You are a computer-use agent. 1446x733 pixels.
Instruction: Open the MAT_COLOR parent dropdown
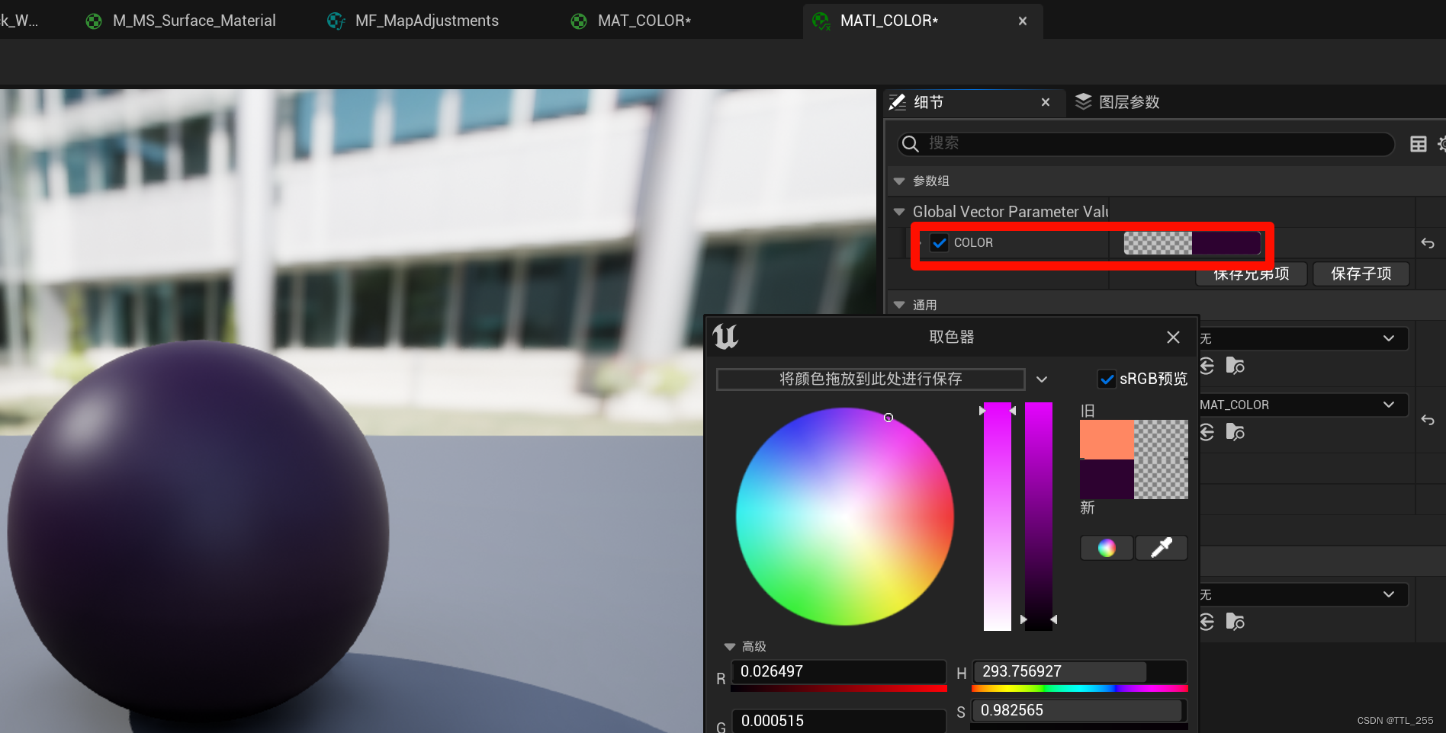click(1303, 405)
